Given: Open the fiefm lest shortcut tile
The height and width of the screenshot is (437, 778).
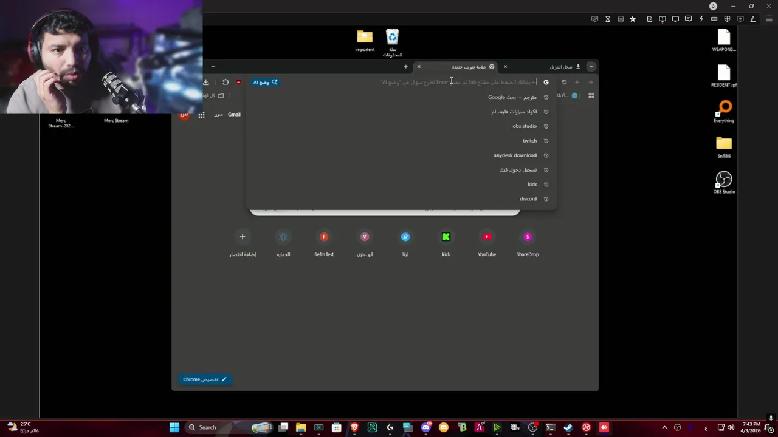Looking at the screenshot, I should click(324, 242).
